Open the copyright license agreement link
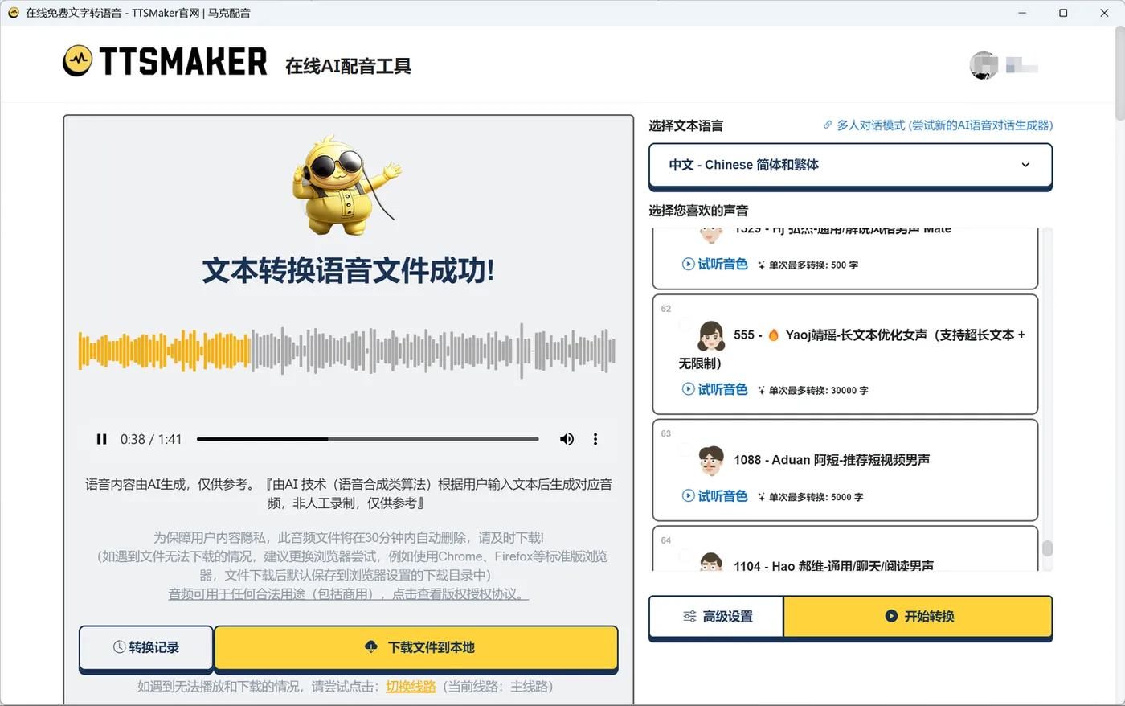 pyautogui.click(x=348, y=594)
